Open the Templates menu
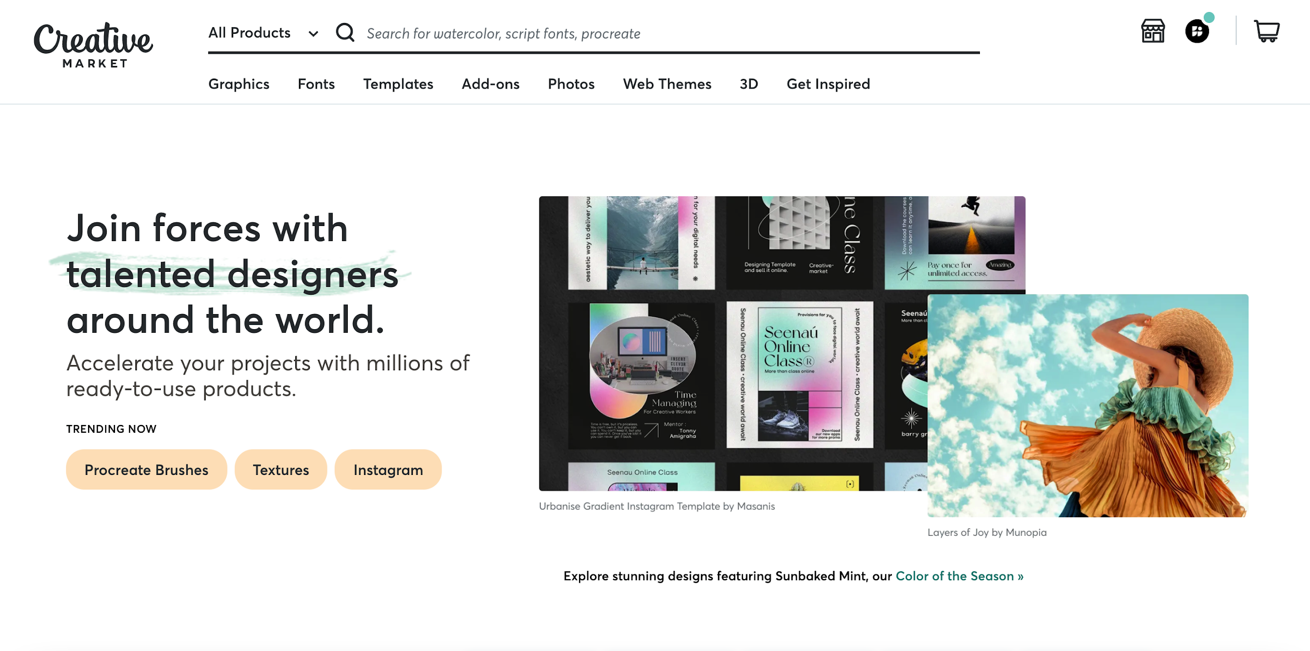The width and height of the screenshot is (1310, 651). (x=398, y=84)
